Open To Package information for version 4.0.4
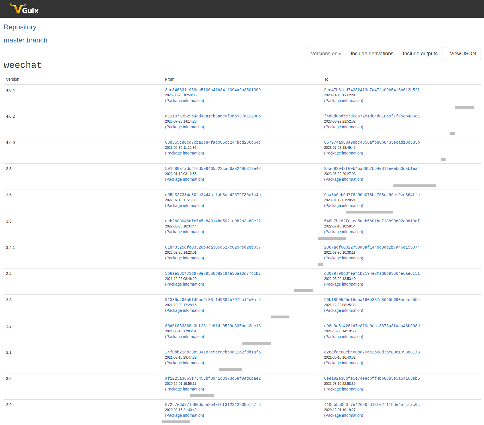Screen dimensions: 484x425 344,101
